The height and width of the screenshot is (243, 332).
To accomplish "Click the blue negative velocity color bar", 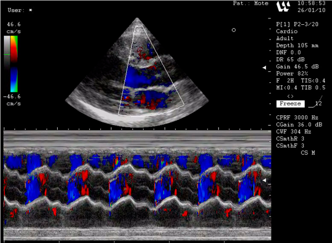I will pos(14,78).
